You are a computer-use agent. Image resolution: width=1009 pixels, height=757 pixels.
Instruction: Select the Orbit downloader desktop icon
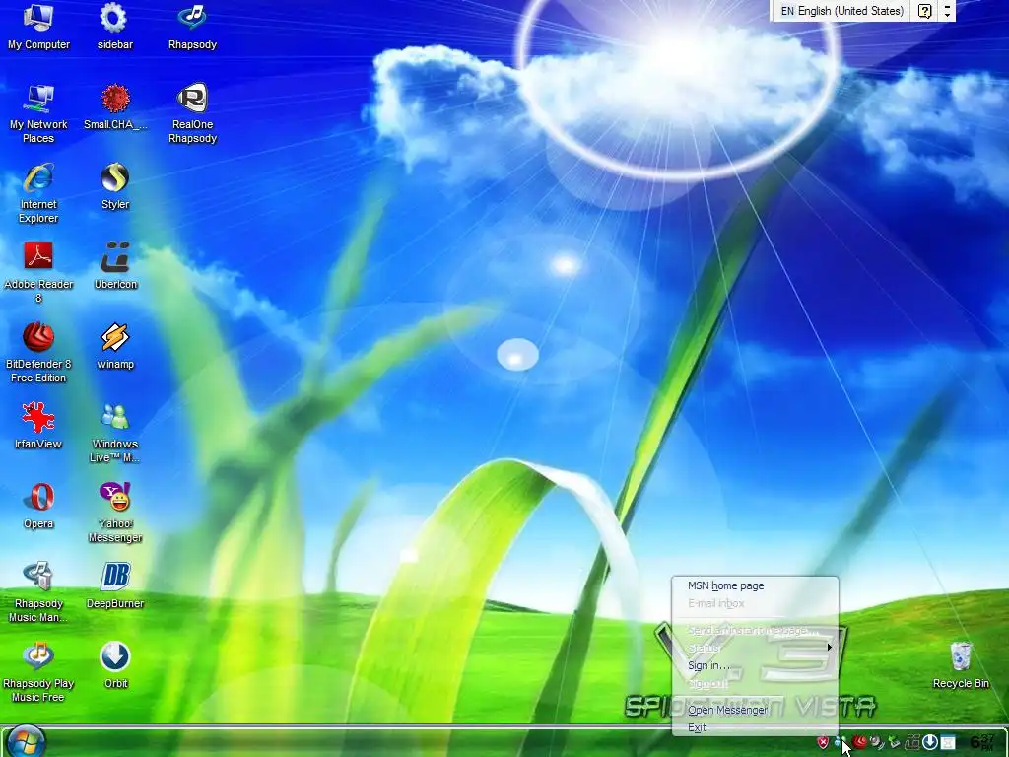tap(116, 665)
